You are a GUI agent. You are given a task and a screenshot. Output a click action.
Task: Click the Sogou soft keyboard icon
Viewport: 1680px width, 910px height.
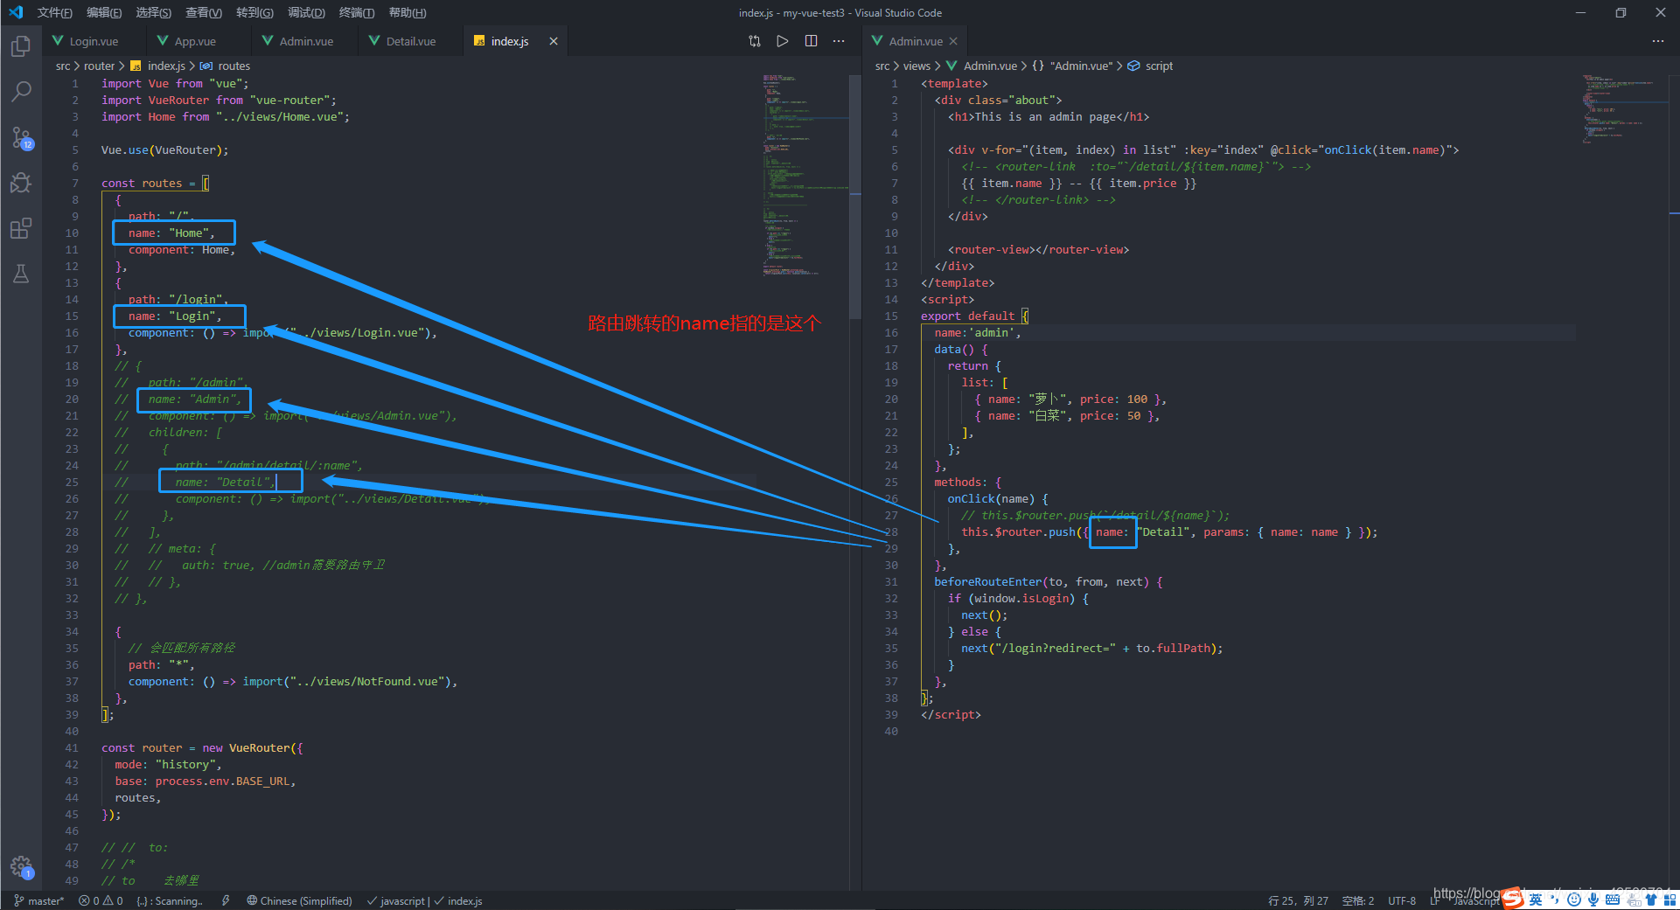click(x=1612, y=900)
